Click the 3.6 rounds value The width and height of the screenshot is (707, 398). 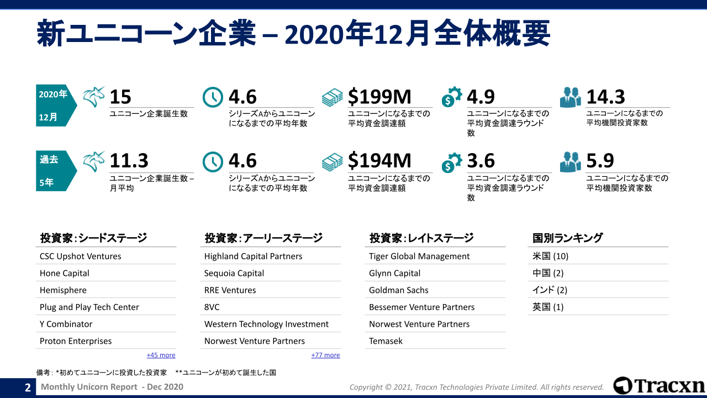coord(481,161)
